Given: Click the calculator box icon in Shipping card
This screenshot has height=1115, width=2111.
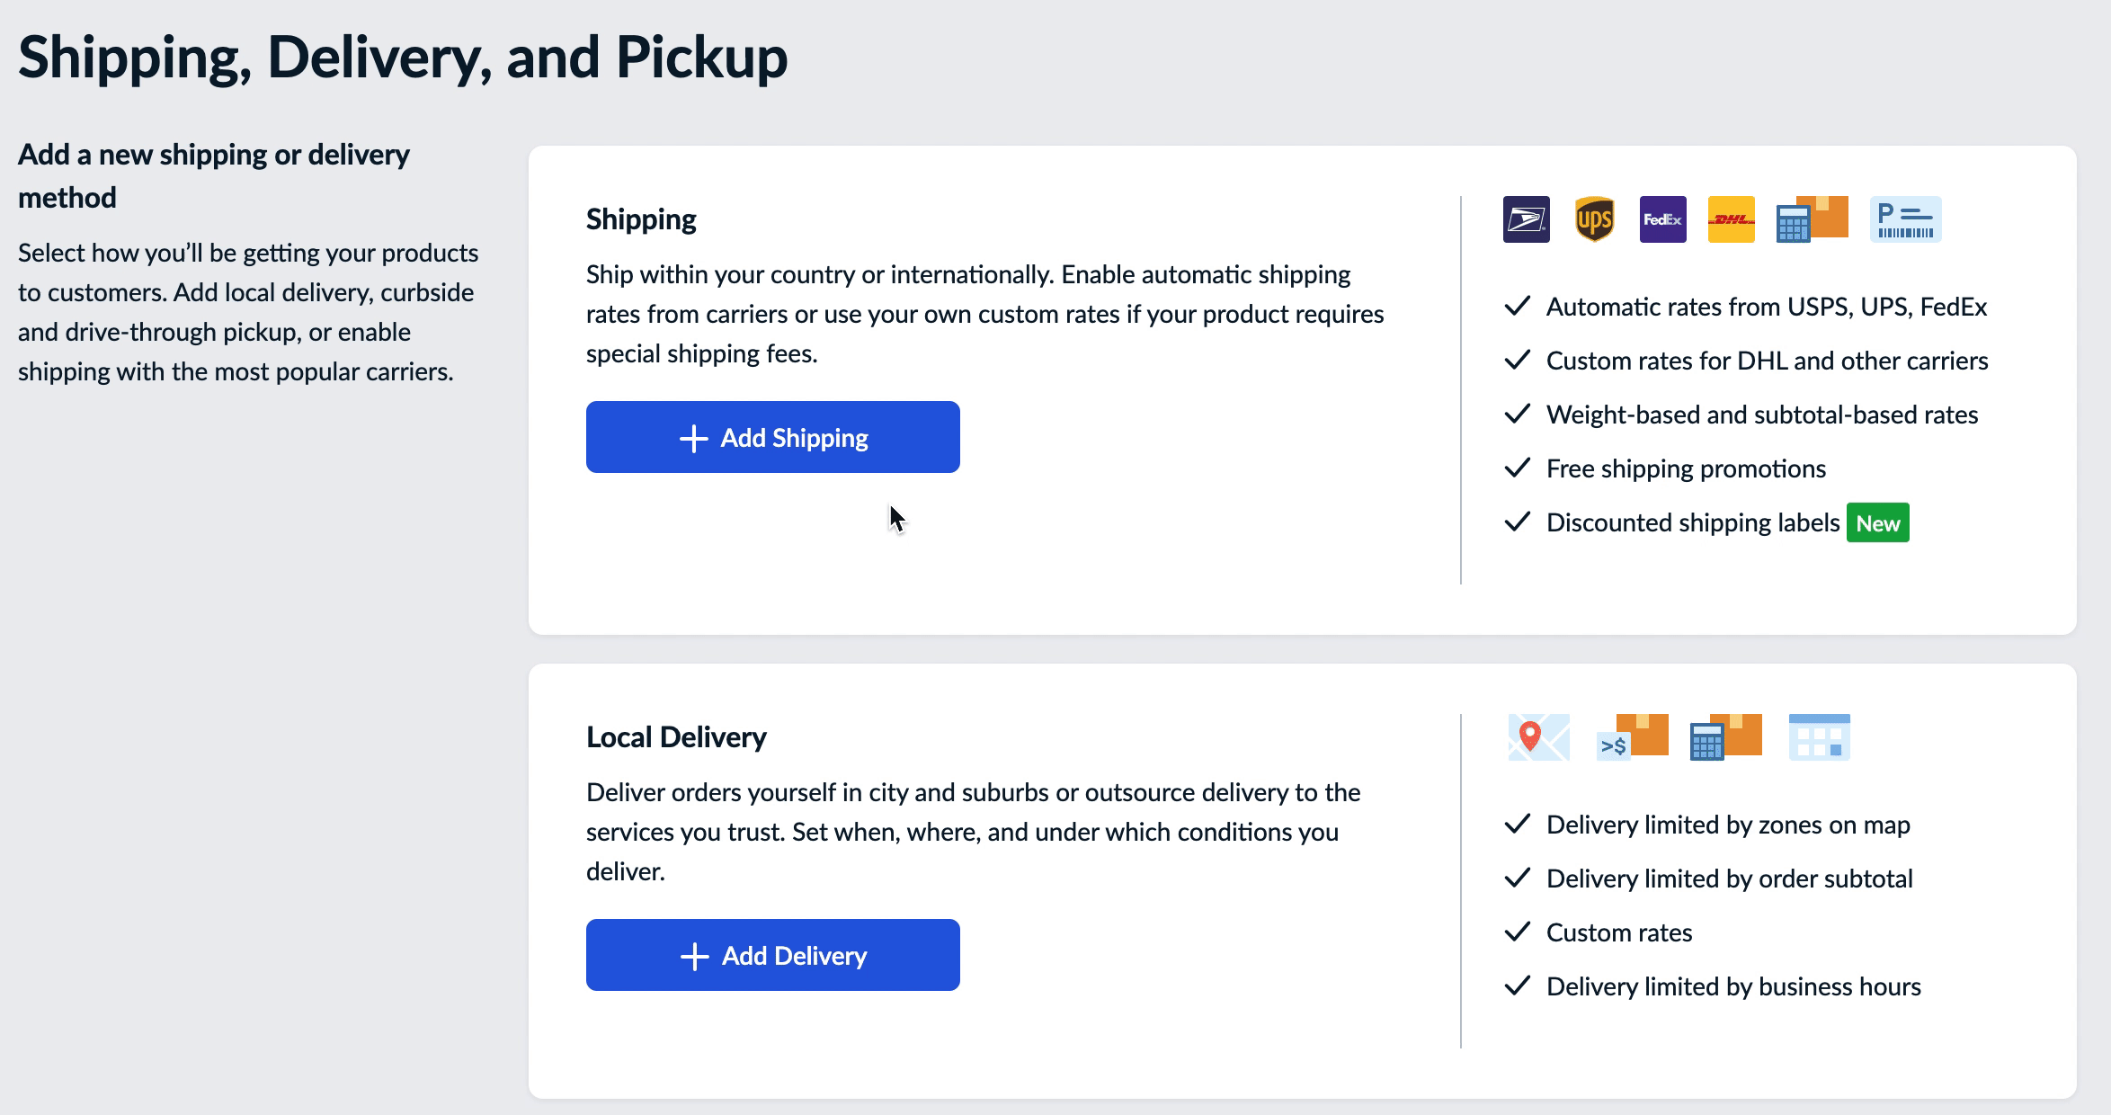Looking at the screenshot, I should [1812, 219].
